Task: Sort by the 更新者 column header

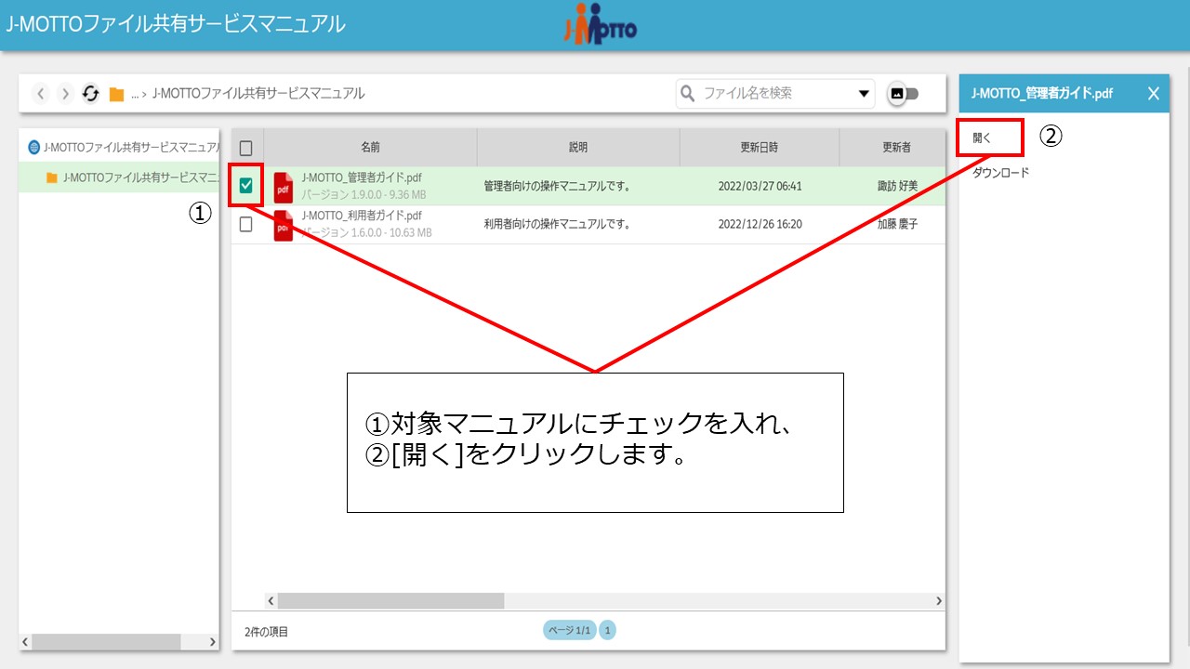Action: pos(892,148)
